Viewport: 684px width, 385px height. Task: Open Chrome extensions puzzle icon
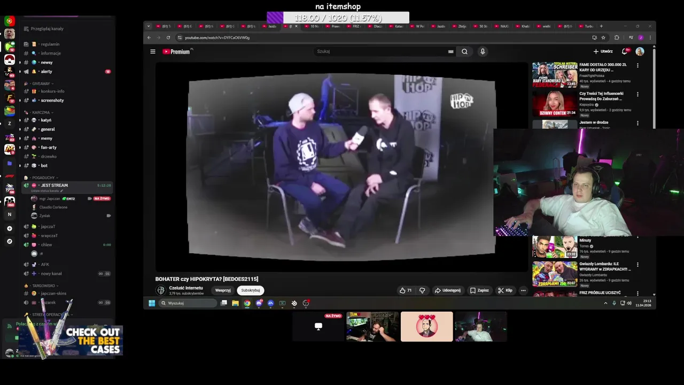[617, 37]
